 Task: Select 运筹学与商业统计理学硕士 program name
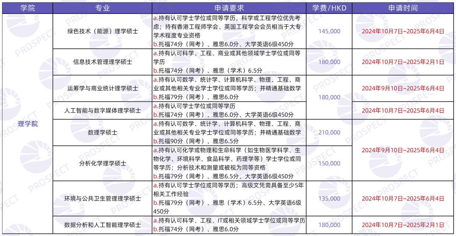103,88
